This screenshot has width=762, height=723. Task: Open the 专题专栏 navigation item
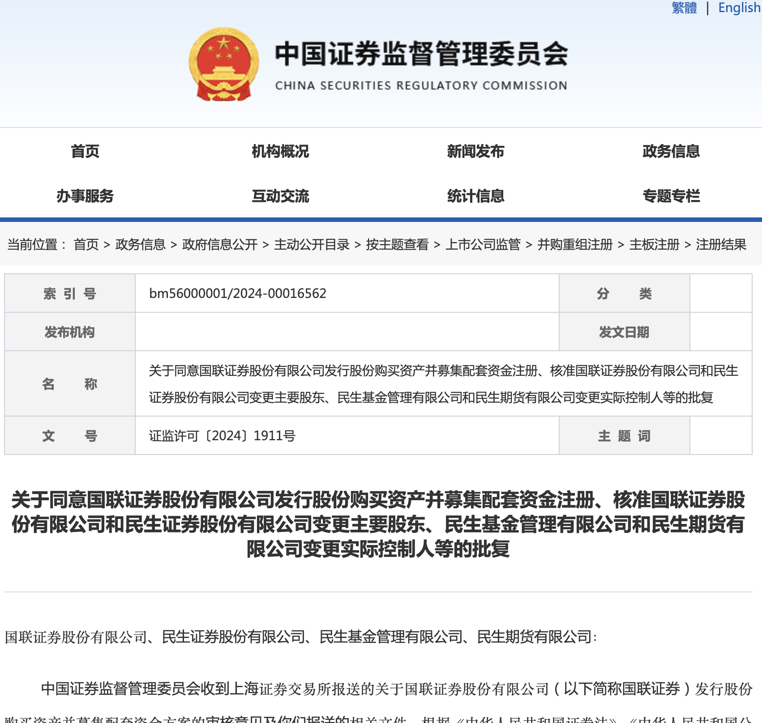click(671, 196)
